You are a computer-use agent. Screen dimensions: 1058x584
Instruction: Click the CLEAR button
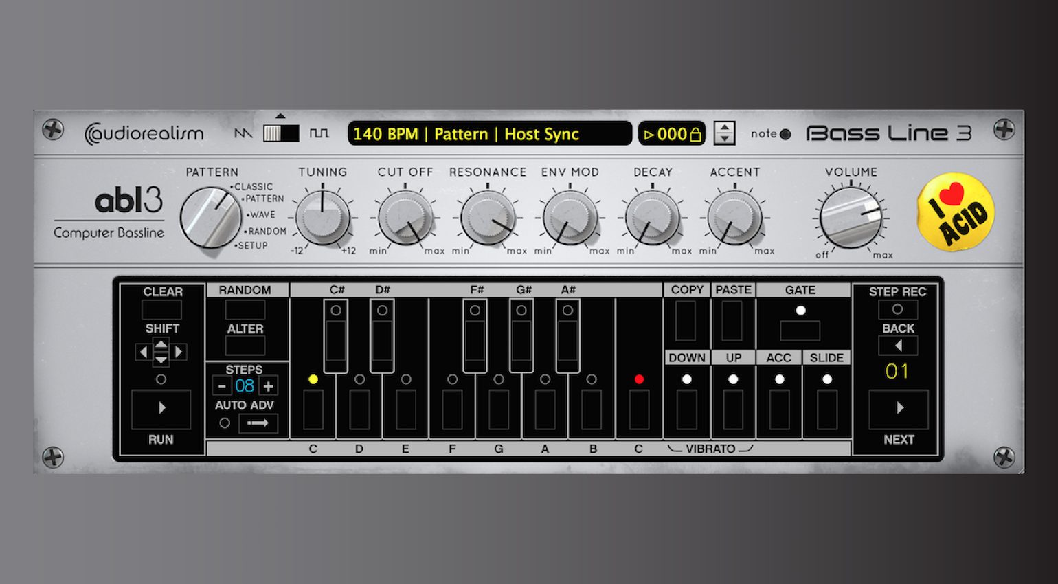point(161,310)
